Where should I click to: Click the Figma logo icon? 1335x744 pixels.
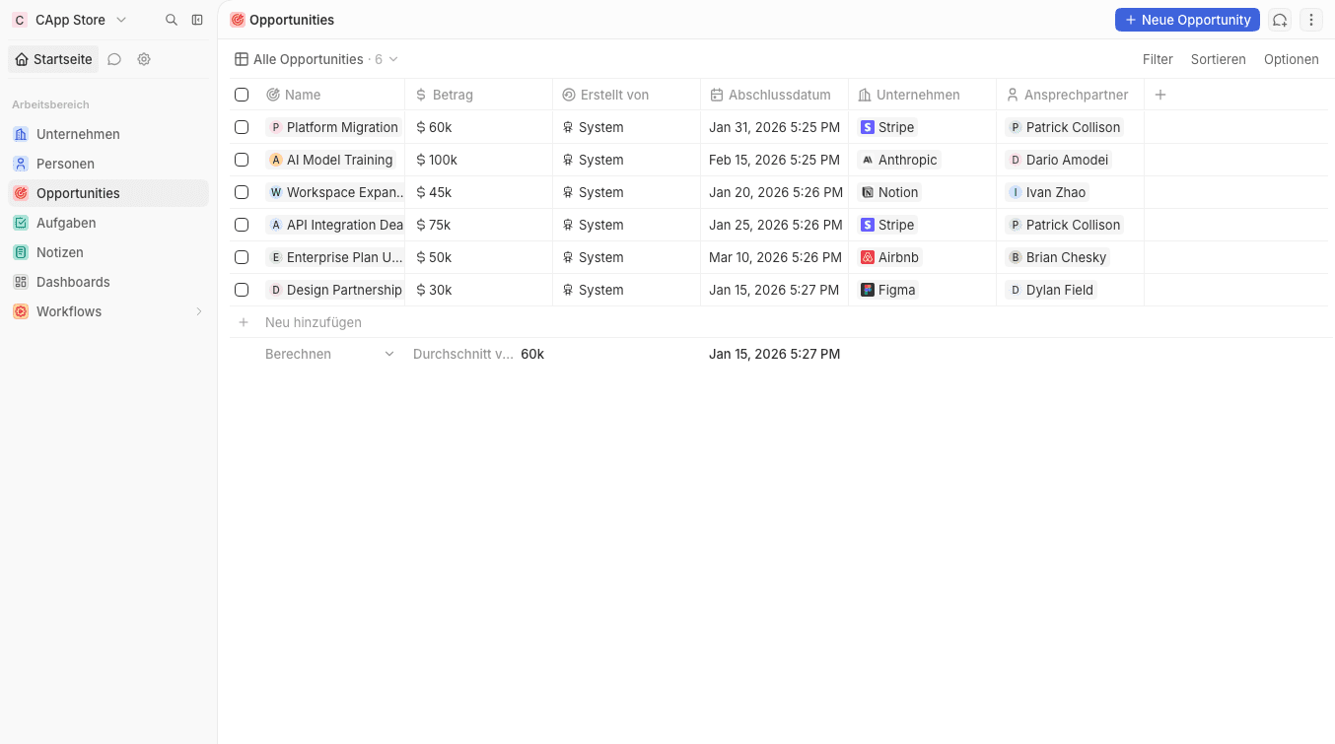868,290
